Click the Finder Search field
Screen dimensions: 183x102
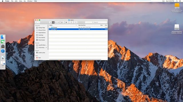point(96,22)
